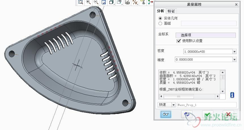Open the saved orientations view icon
Viewport: 244px width, 130px height.
(x=119, y=2)
